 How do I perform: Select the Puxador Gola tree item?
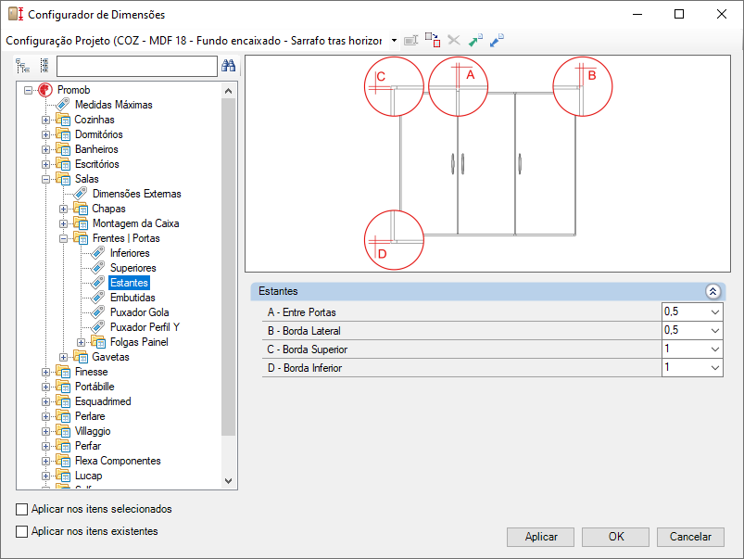point(140,312)
